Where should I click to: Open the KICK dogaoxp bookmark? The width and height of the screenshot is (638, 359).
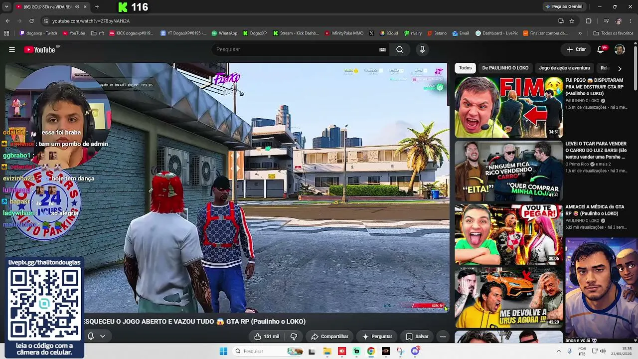131,33
